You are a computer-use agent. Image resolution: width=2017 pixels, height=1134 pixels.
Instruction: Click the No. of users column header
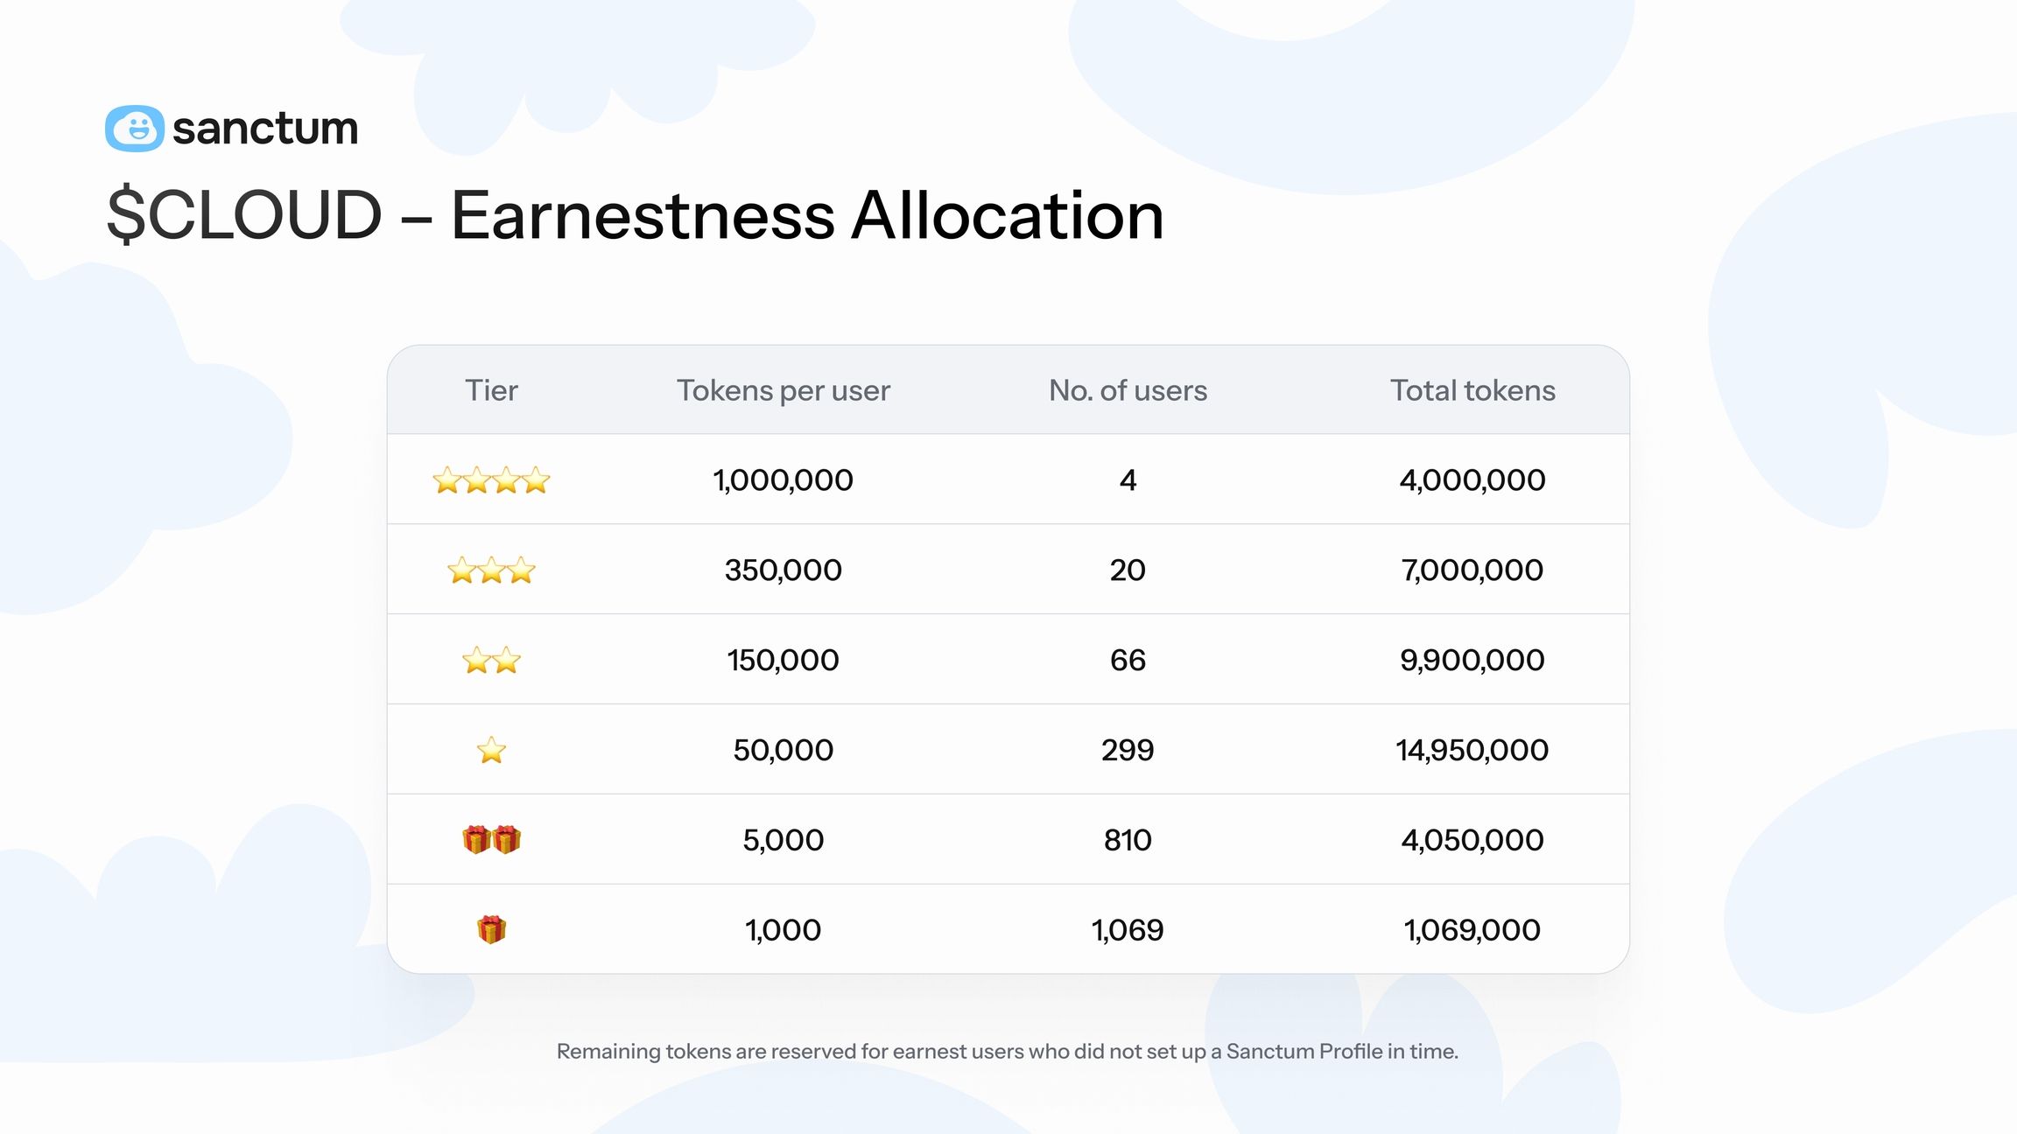coord(1128,390)
